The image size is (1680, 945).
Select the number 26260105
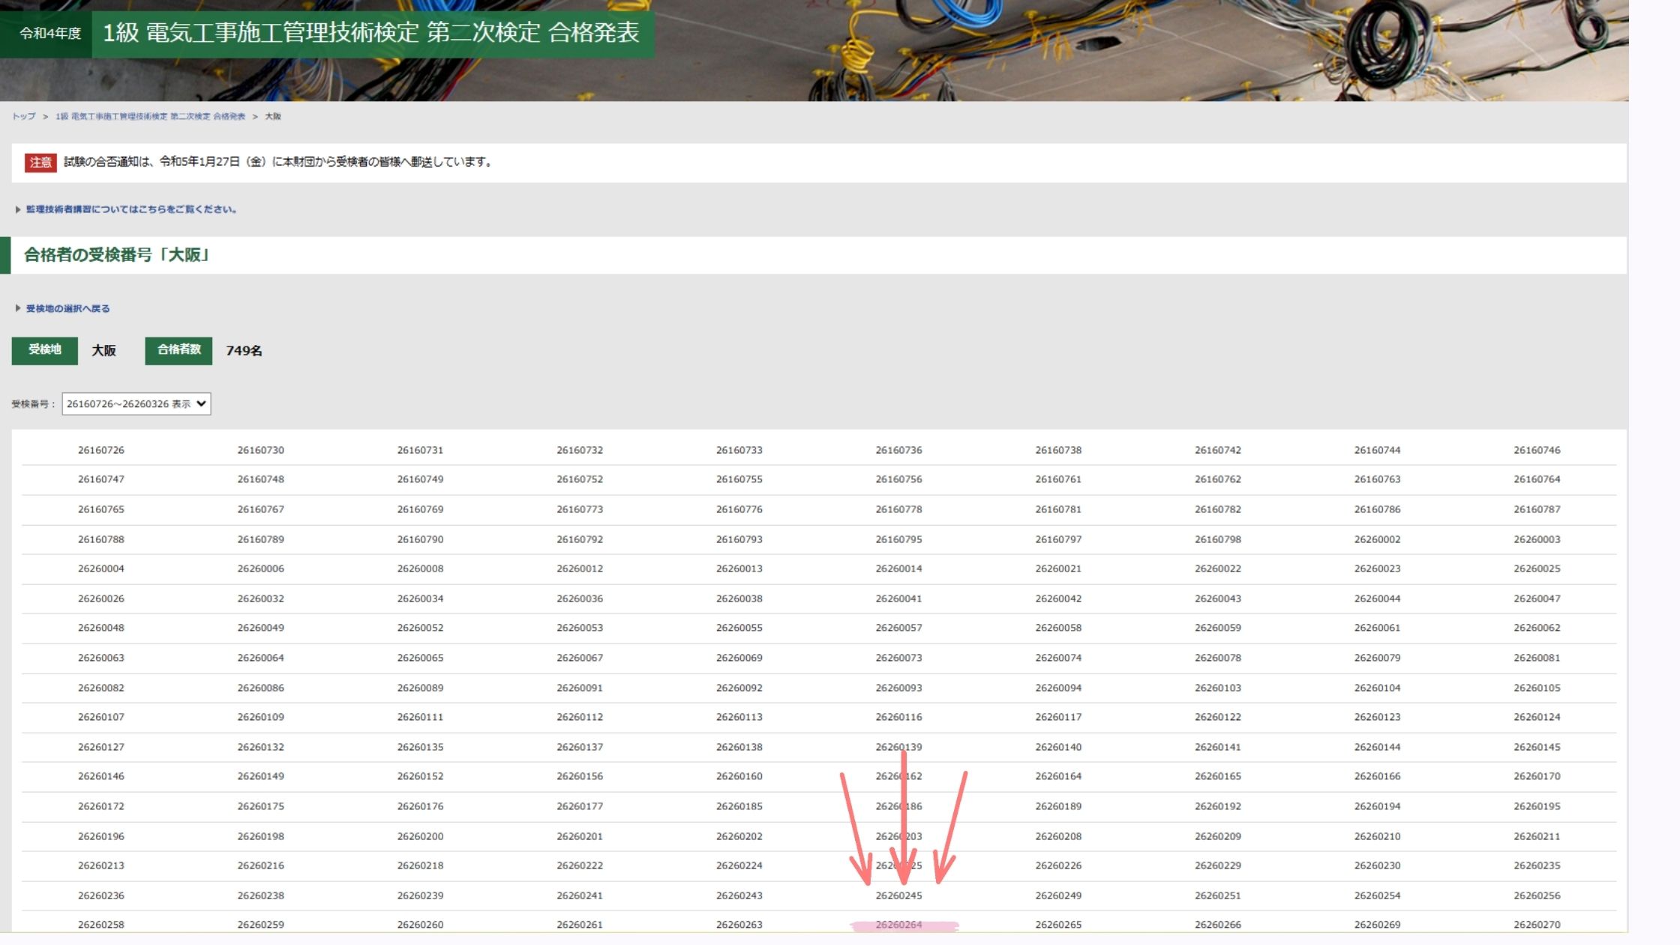(1537, 688)
